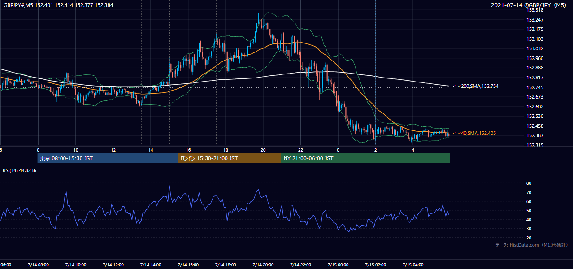Click RSI scale level 20
Image resolution: width=573 pixels, height=269 pixels.
click(529, 238)
